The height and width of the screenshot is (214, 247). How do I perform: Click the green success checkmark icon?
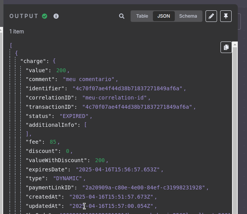coord(45,16)
